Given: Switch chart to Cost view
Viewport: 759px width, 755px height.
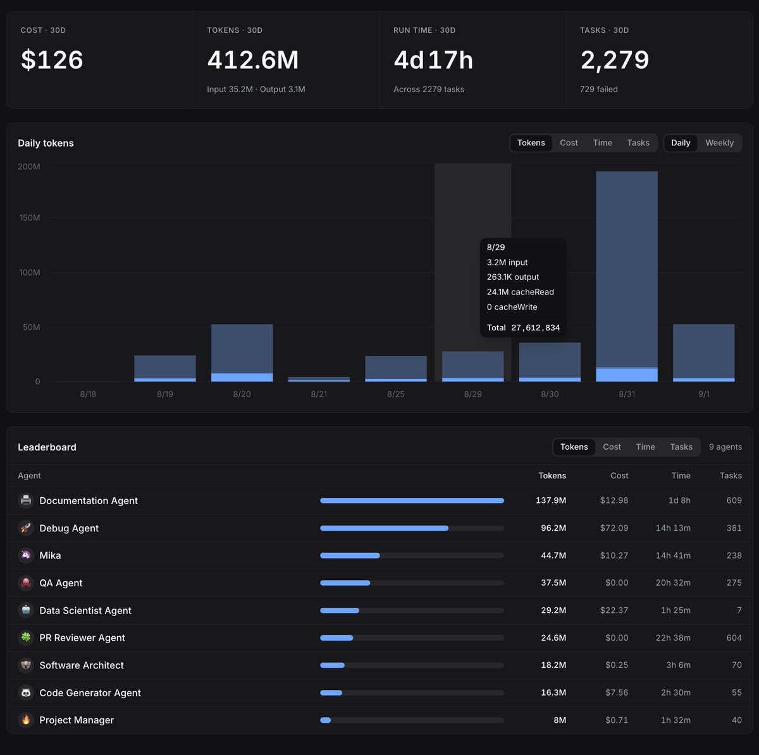Looking at the screenshot, I should point(569,143).
